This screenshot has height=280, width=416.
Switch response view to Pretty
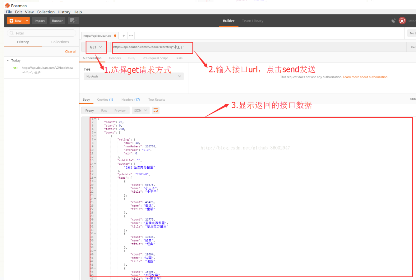point(90,111)
